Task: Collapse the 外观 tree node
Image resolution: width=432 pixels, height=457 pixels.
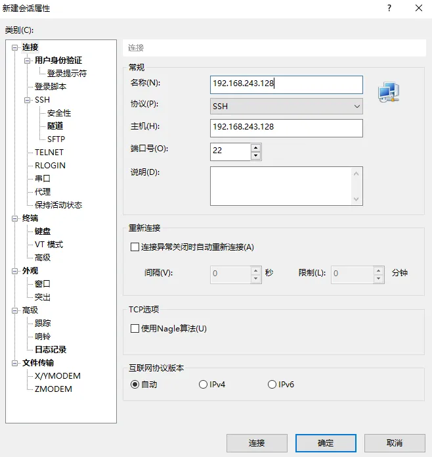Action: pos(14,271)
